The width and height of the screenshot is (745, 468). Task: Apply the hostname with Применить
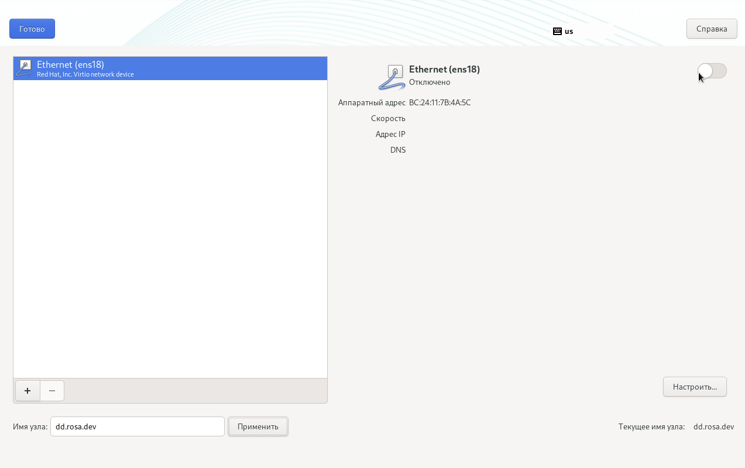coord(258,426)
